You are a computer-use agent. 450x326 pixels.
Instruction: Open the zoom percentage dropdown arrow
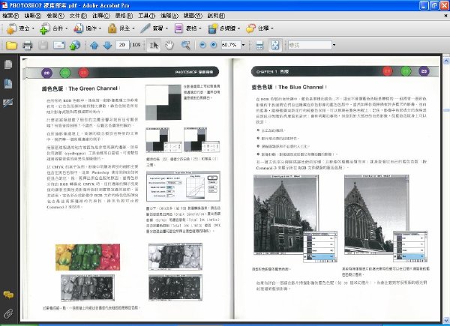[243, 45]
